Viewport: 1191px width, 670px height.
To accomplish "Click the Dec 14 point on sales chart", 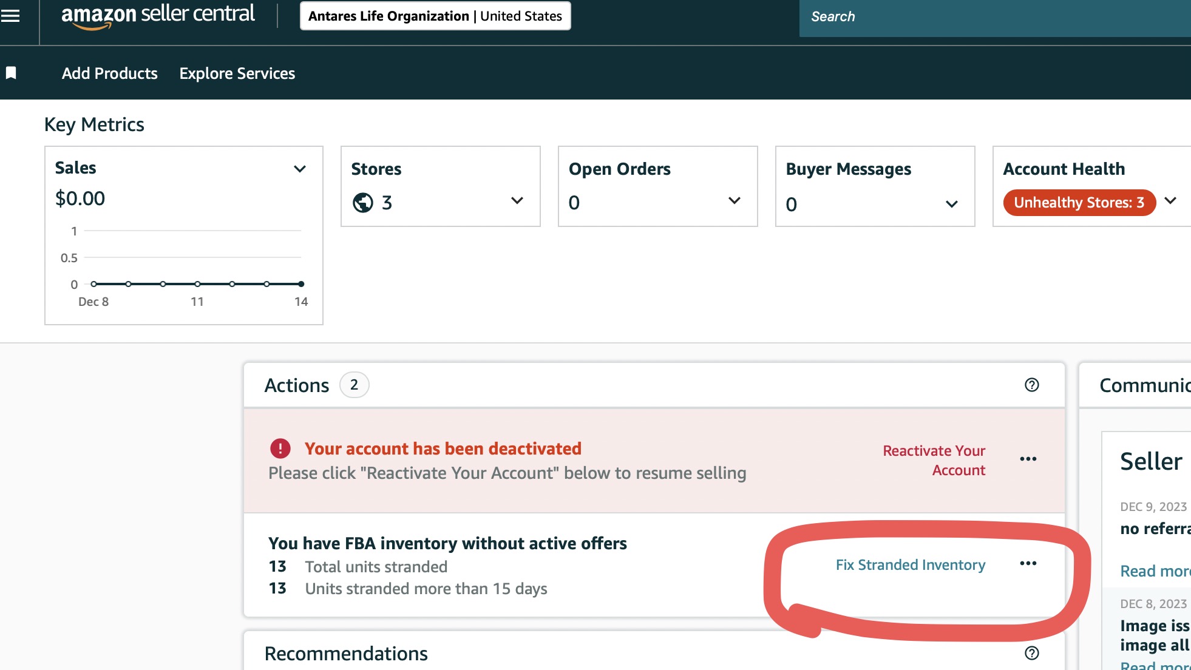I will pos(301,284).
